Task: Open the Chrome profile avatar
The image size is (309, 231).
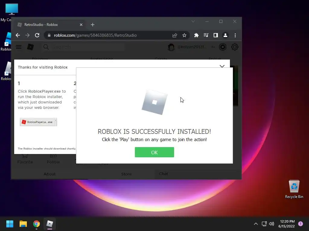Action: click(x=225, y=35)
